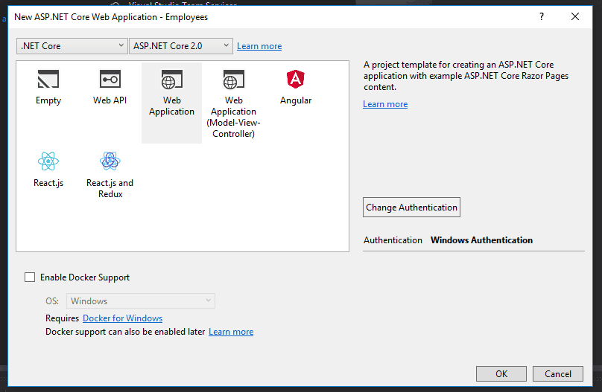
Task: Click the Windows Authentication value text
Action: coord(481,240)
